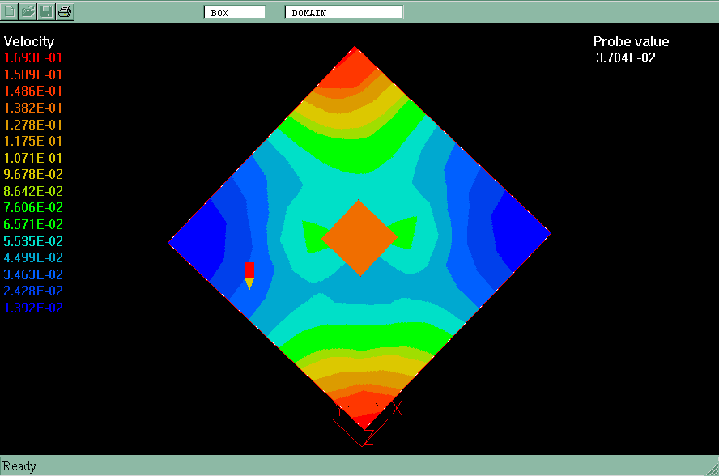Click the 4.499E-02 legend entry

33,257
